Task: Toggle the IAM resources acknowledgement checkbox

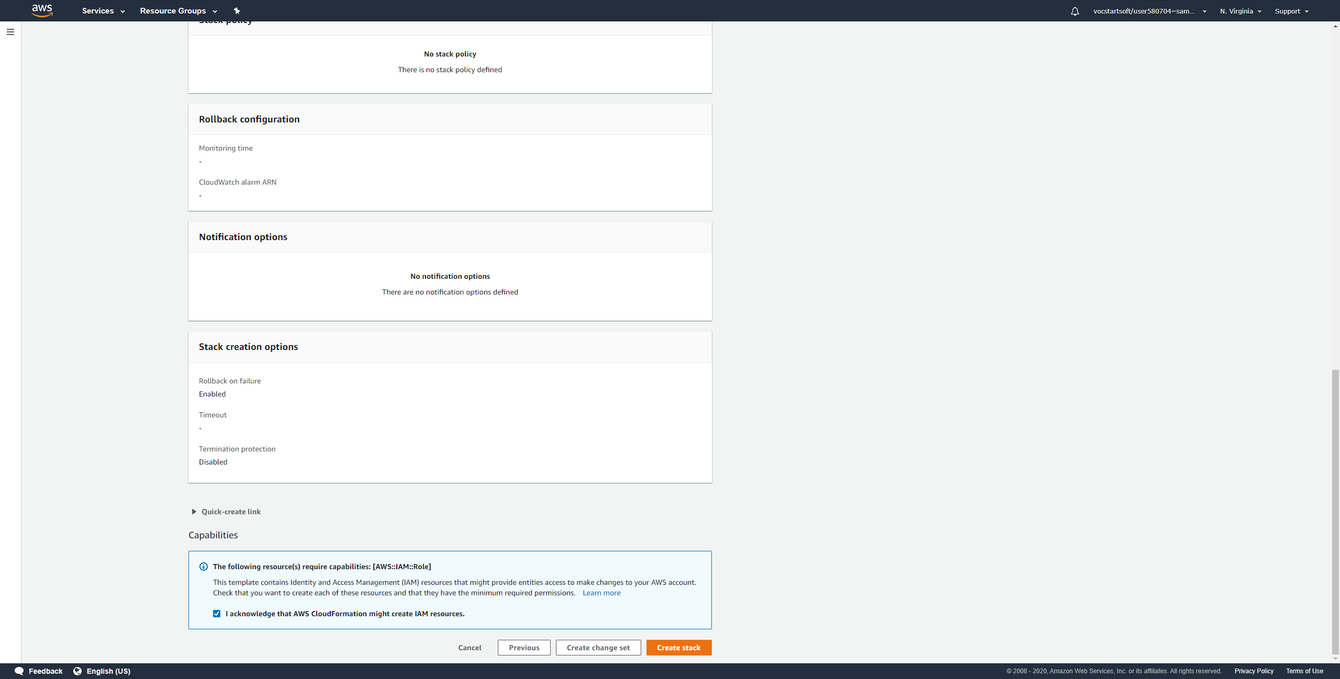Action: click(x=217, y=614)
